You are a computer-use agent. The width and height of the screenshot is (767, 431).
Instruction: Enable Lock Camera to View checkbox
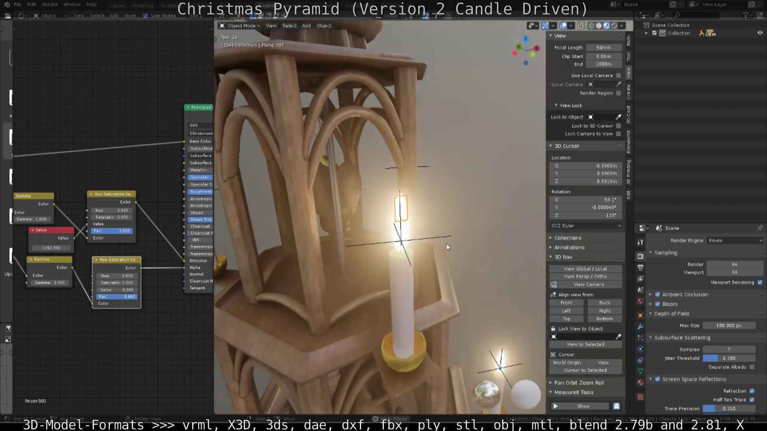618,134
